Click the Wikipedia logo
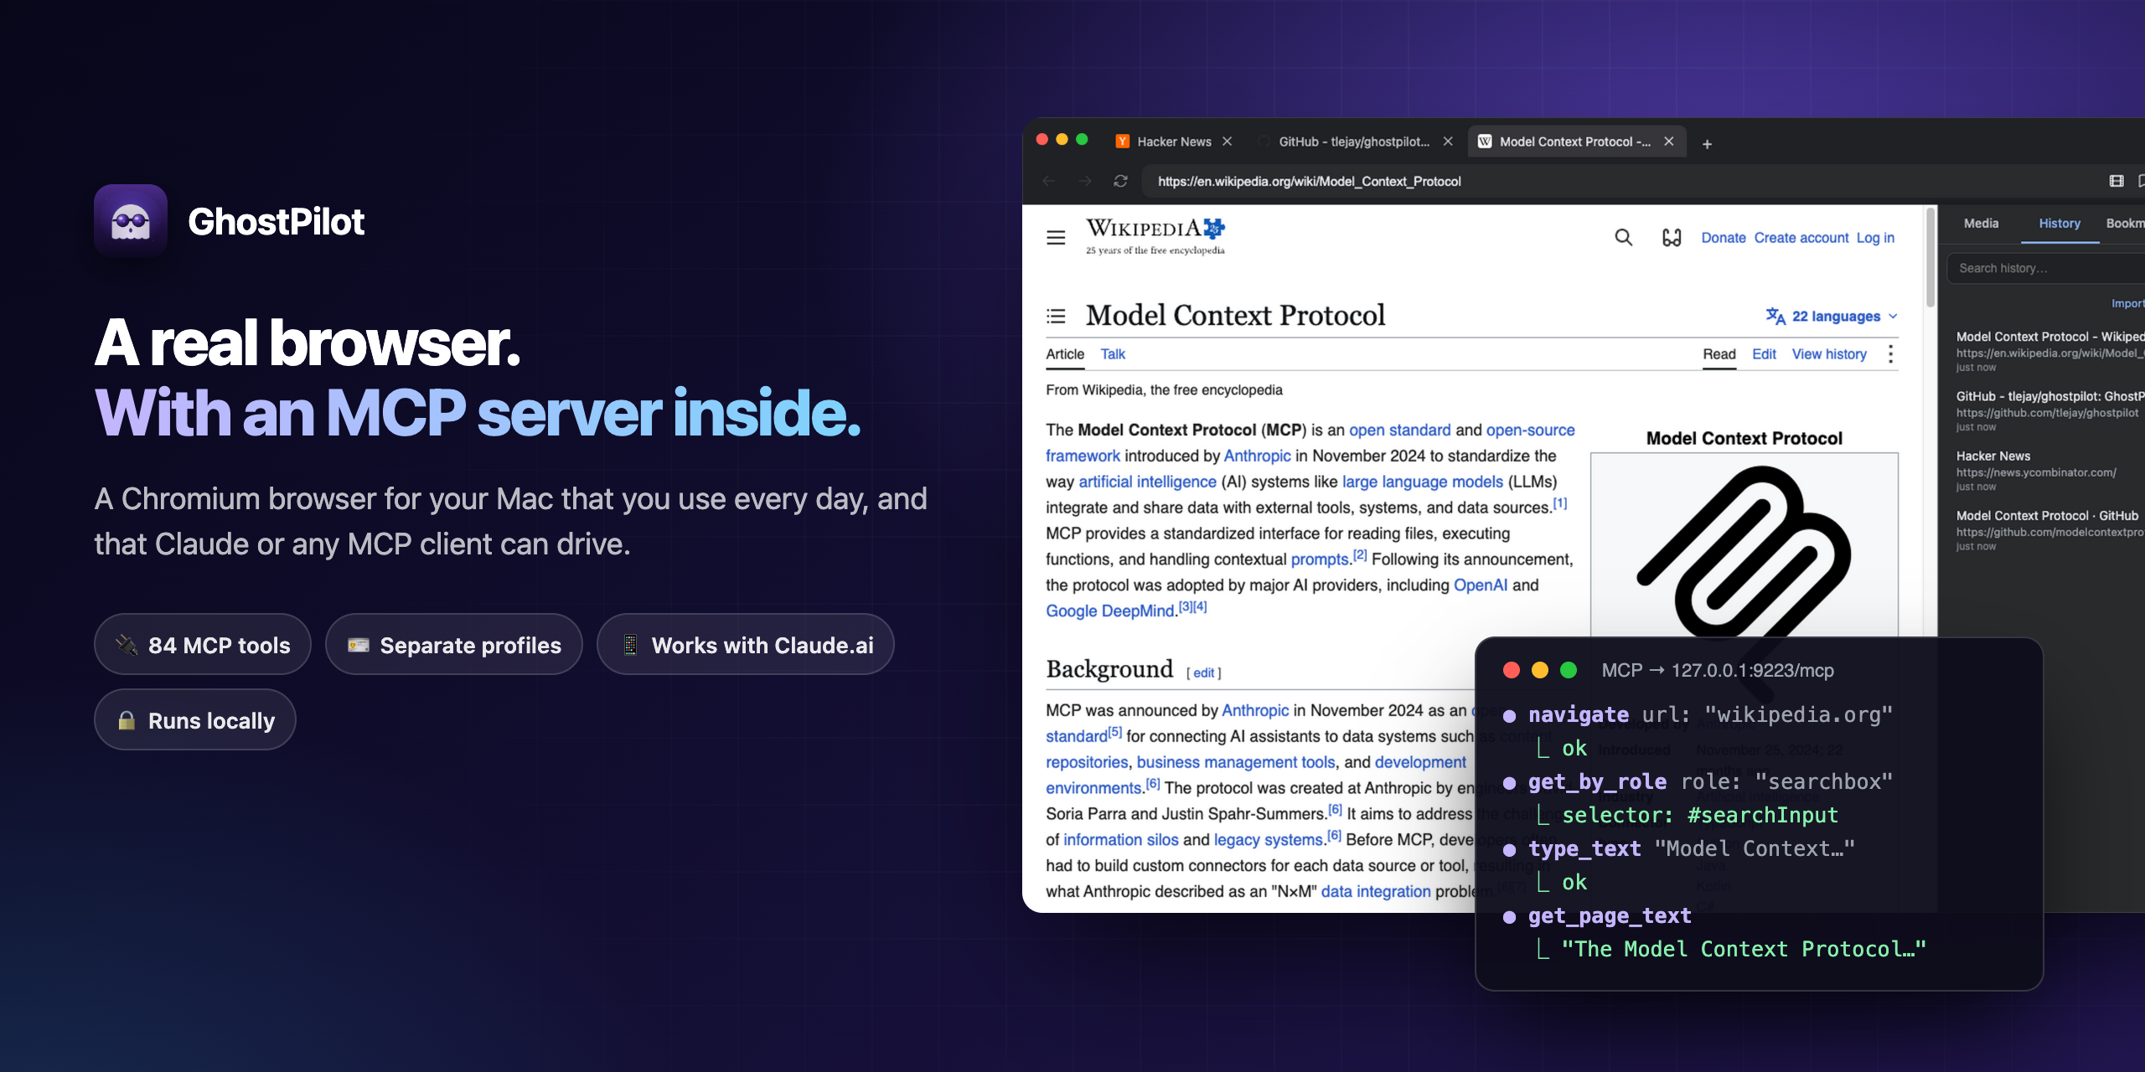 (1155, 236)
